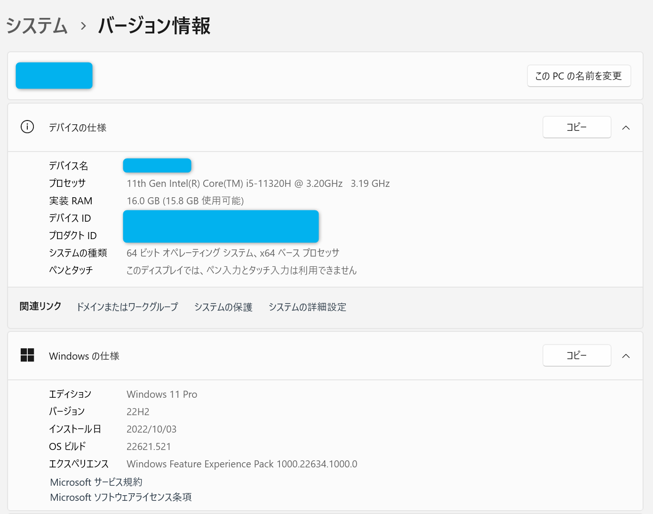The width and height of the screenshot is (653, 514).
Task: Select version value 22H2
Action: (138, 412)
